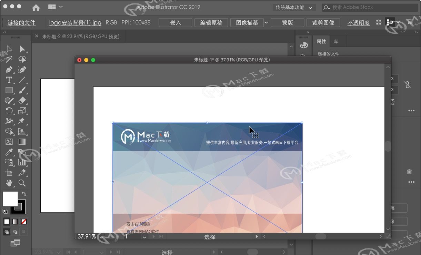This screenshot has height=255, width=421.
Task: Click the 嵌入 button
Action: (176, 23)
